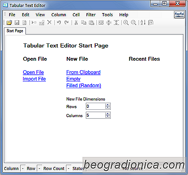Follow the Open File link
The image size is (188, 175).
pos(33,72)
